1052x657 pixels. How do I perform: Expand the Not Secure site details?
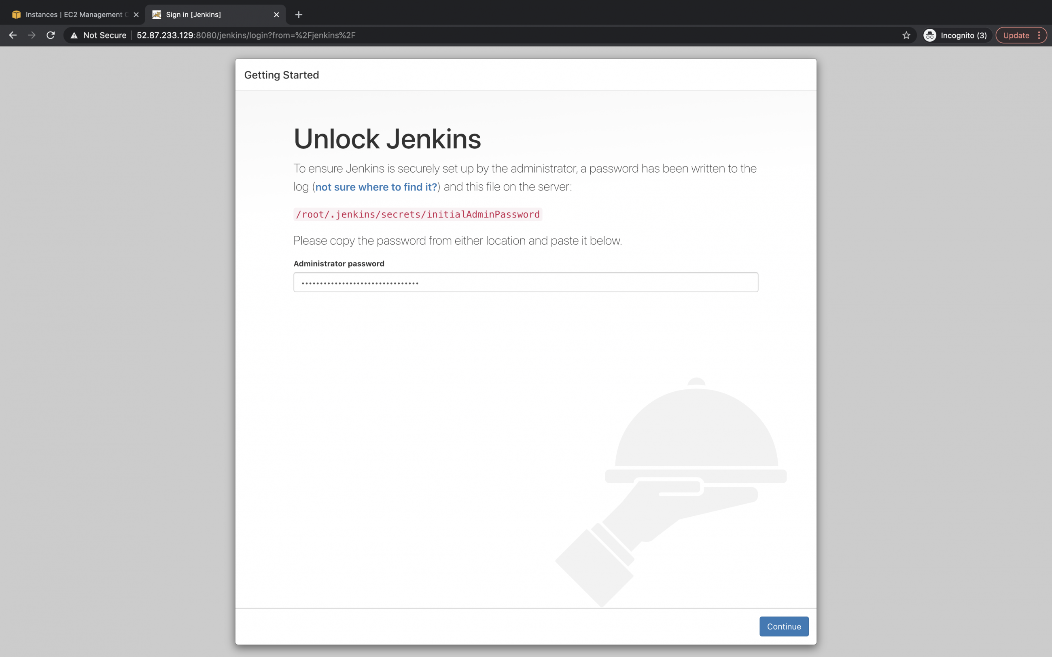point(104,35)
